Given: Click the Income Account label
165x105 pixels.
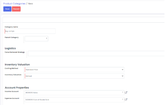Looking at the screenshot, I should [12, 91].
